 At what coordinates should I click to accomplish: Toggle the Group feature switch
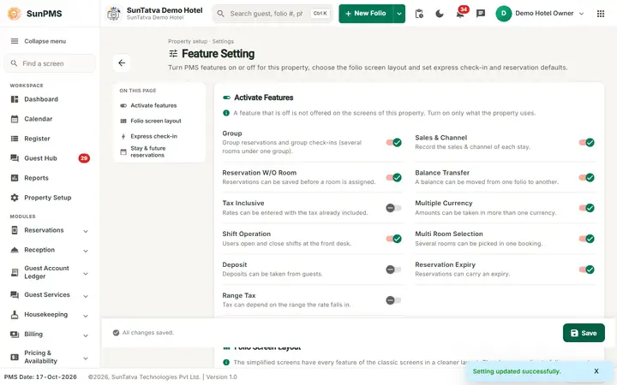pos(393,142)
